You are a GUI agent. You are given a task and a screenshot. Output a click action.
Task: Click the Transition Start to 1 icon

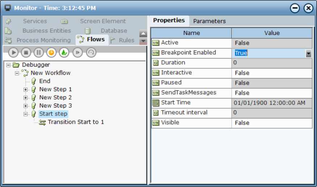click(42, 122)
